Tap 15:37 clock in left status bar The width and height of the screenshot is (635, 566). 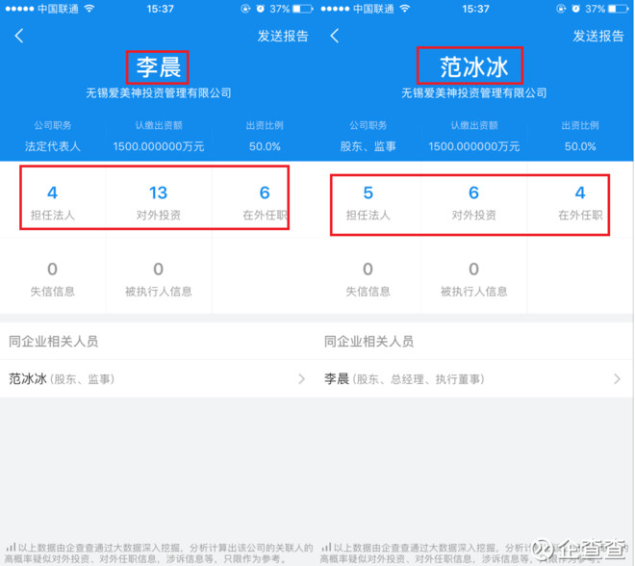(x=160, y=9)
